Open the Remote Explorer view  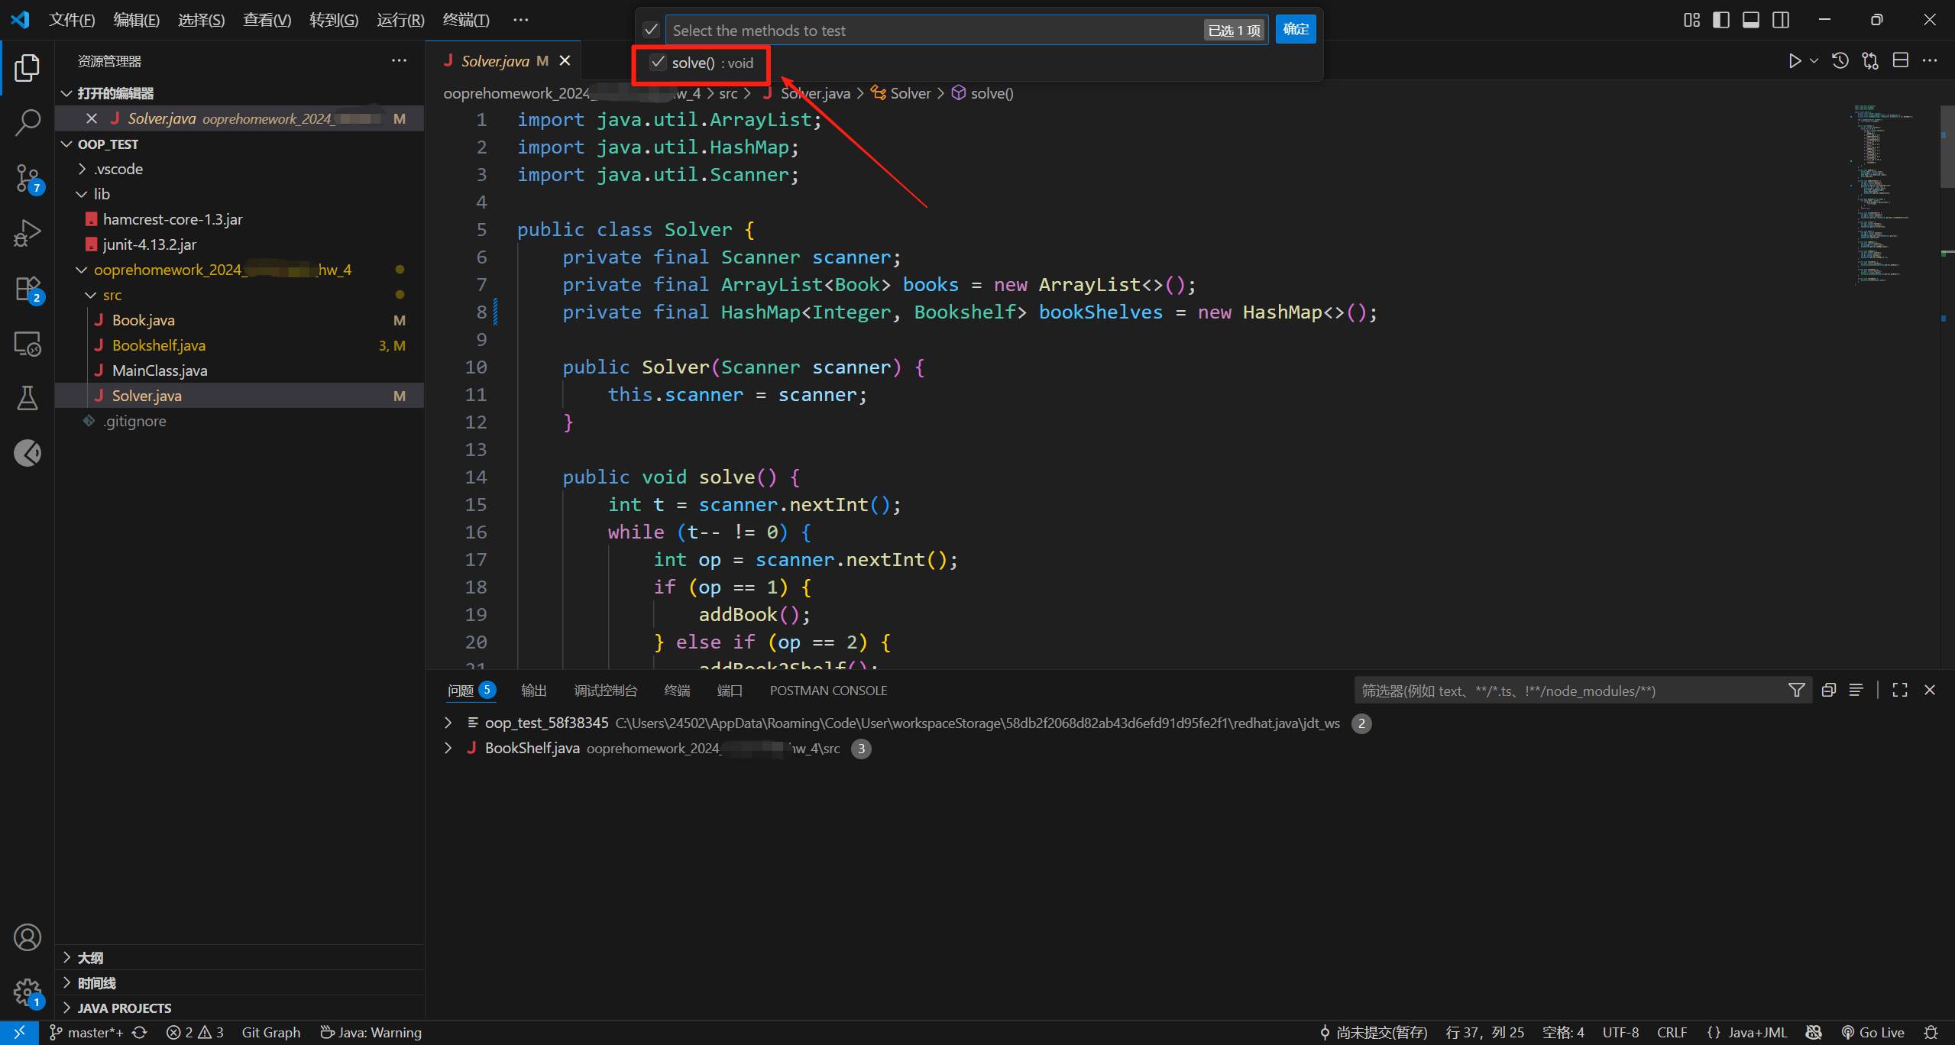28,344
